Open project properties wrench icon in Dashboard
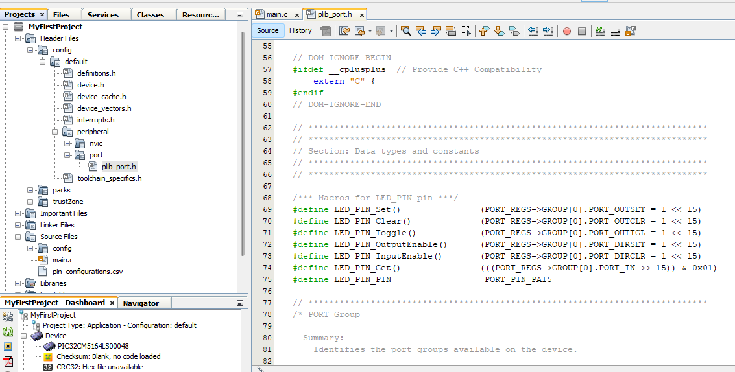 pyautogui.click(x=8, y=316)
